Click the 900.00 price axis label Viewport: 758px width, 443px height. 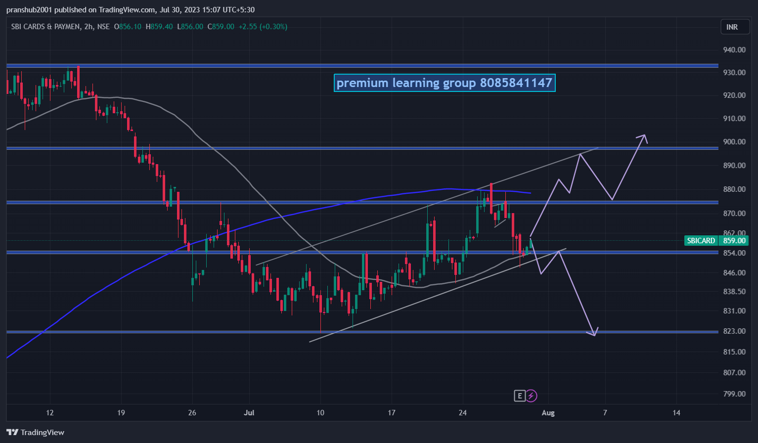coord(734,141)
